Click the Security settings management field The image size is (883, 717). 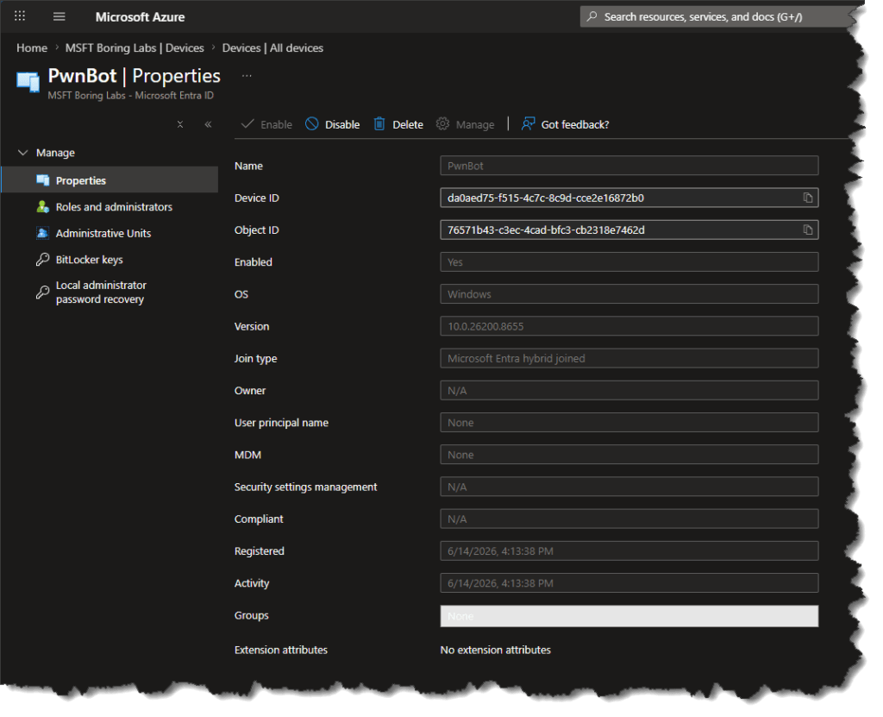point(629,487)
